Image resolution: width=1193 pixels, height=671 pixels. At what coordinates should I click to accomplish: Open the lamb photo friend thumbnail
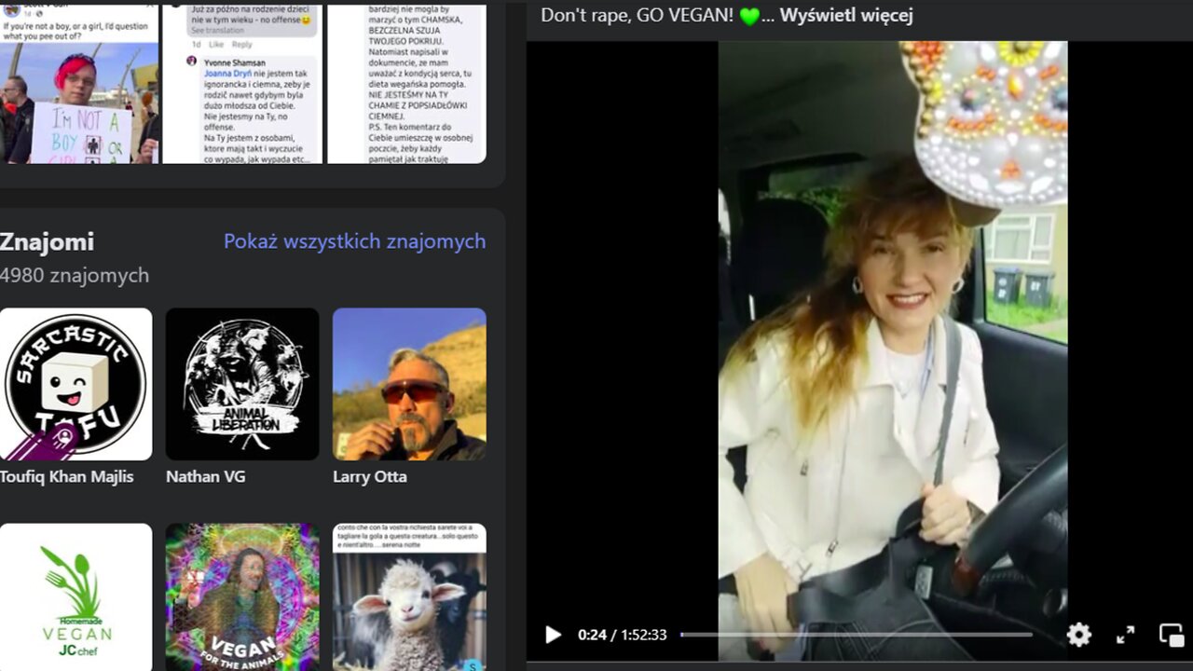click(x=409, y=597)
